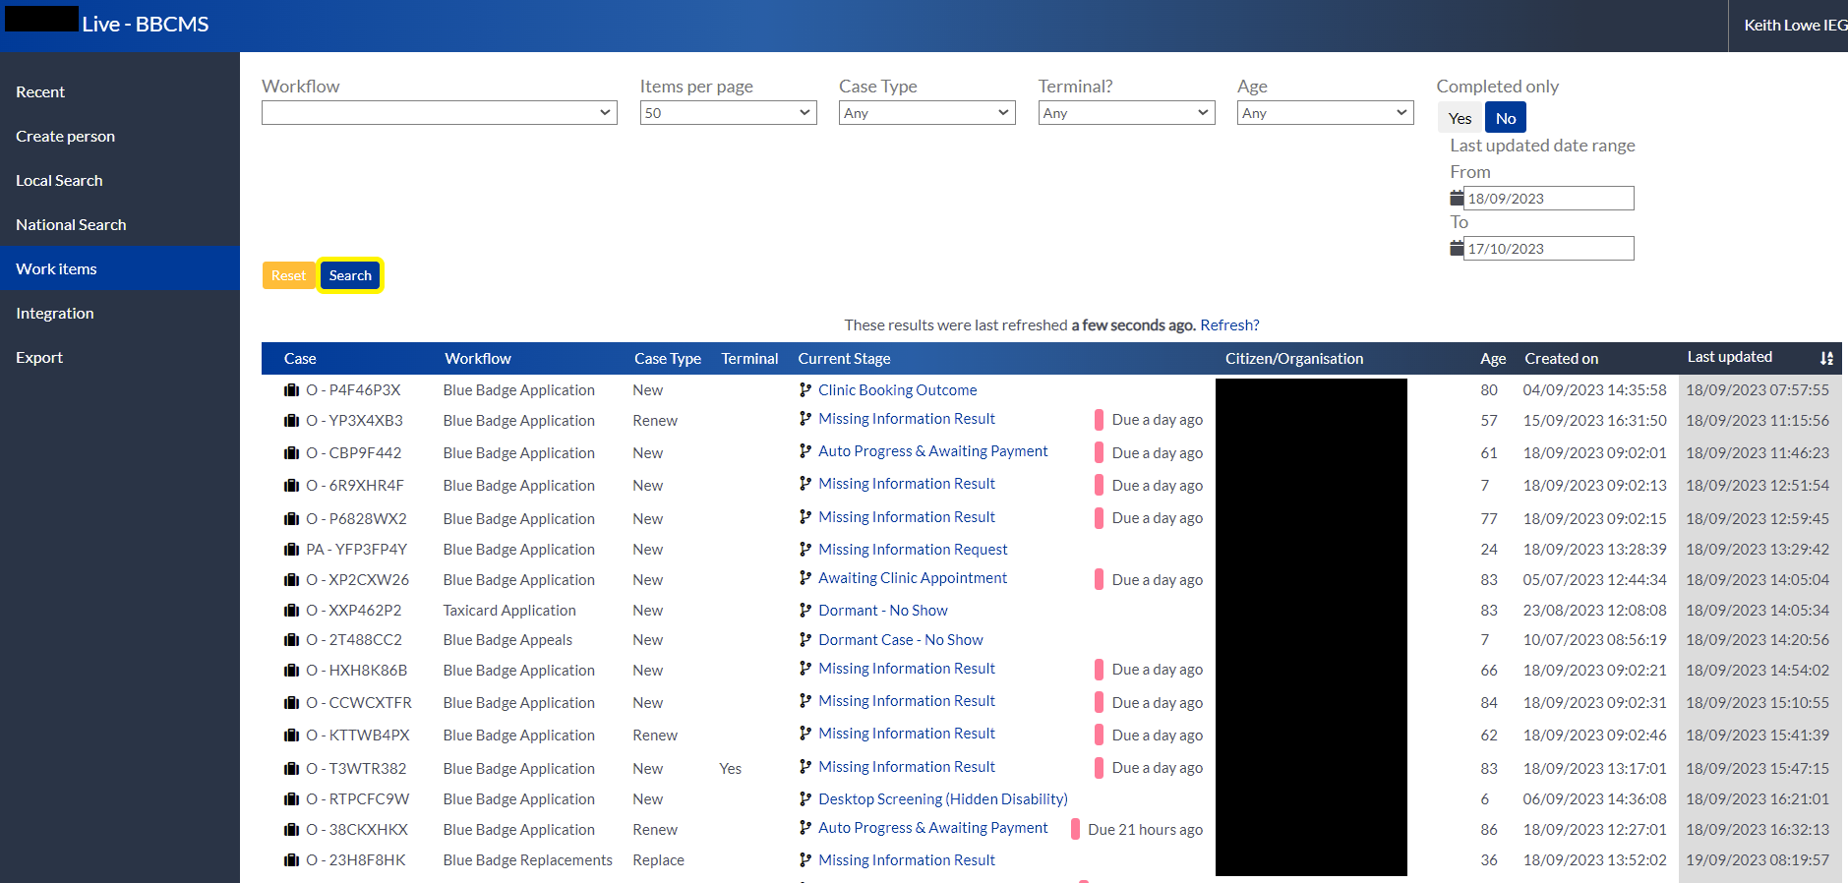Click the stage icon before Dormant - No Show
Image resolution: width=1848 pixels, height=883 pixels.
point(805,611)
